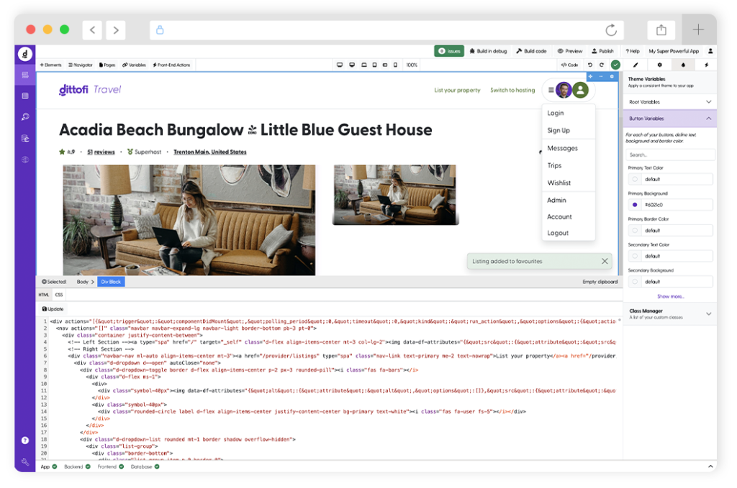Image resolution: width=737 pixels, height=488 pixels.
Task: Open the Code view button
Action: (x=570, y=65)
